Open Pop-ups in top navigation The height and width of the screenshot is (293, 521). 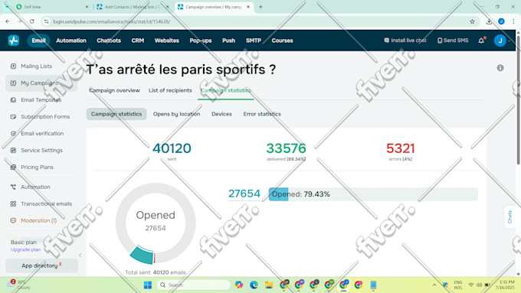tap(201, 41)
